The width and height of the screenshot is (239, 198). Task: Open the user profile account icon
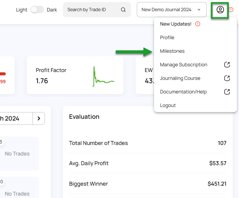220,10
